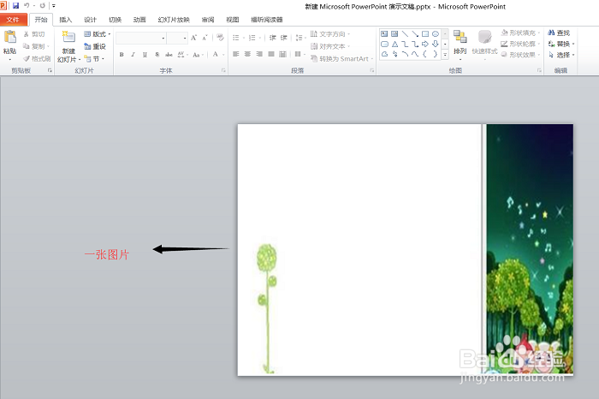The image size is (599, 399).
Task: Open the Change Case Aa dropdown
Action: 198,54
